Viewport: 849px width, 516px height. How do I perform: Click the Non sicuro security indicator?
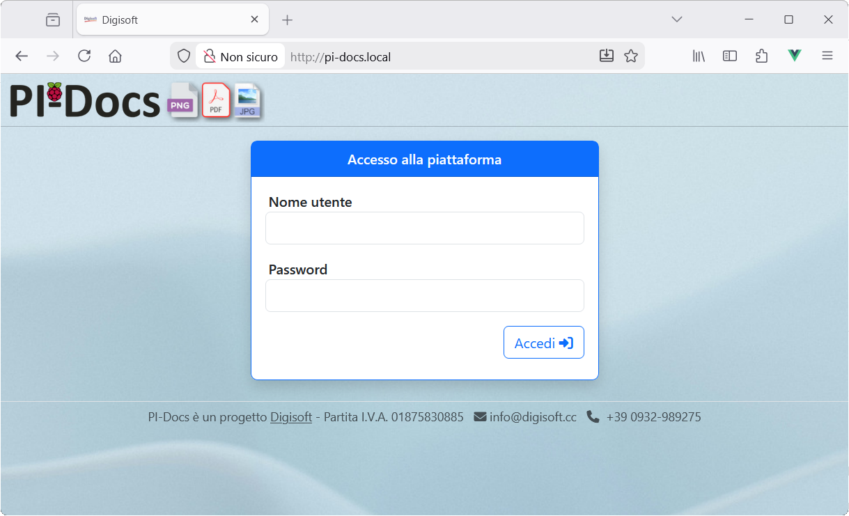click(x=240, y=56)
